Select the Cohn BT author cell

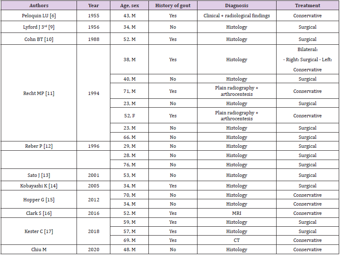click(x=38, y=38)
